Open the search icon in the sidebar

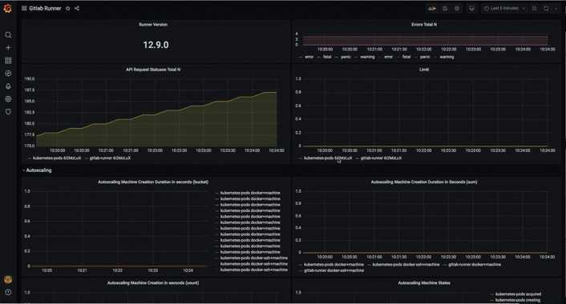tap(8, 35)
